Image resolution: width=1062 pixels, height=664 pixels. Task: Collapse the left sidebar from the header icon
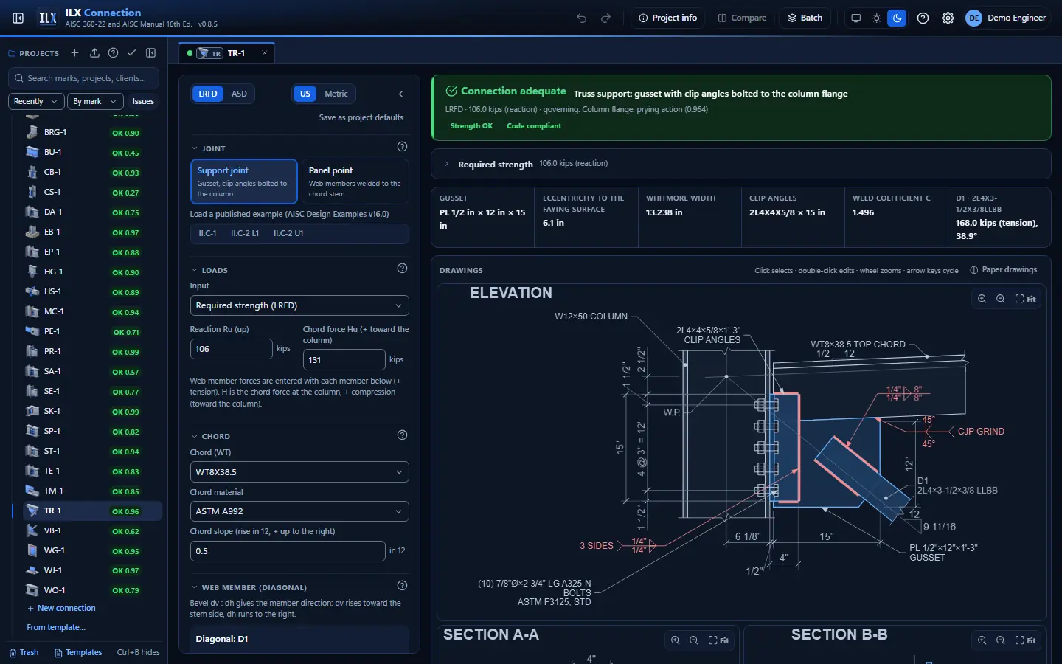pos(18,18)
